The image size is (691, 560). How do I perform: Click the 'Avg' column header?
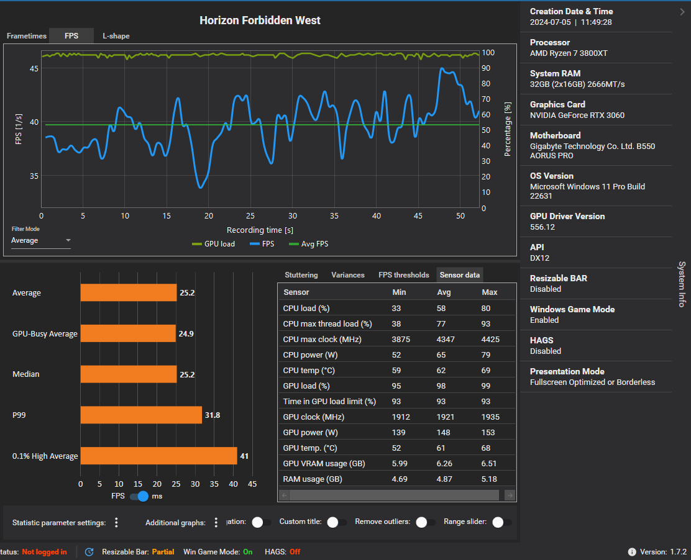click(444, 292)
